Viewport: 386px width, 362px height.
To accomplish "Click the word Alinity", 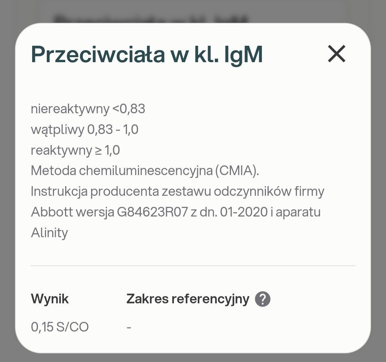I will point(49,233).
